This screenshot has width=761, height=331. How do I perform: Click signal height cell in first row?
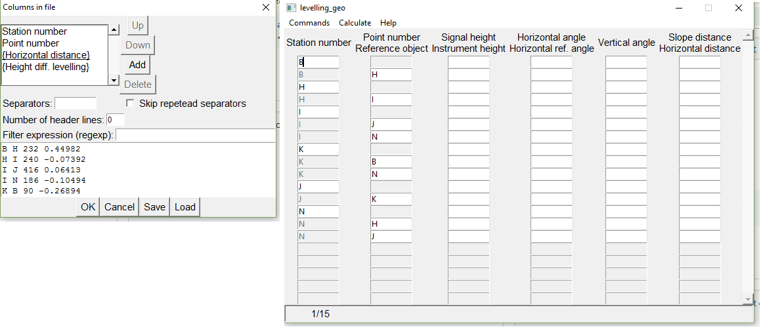pyautogui.click(x=469, y=62)
